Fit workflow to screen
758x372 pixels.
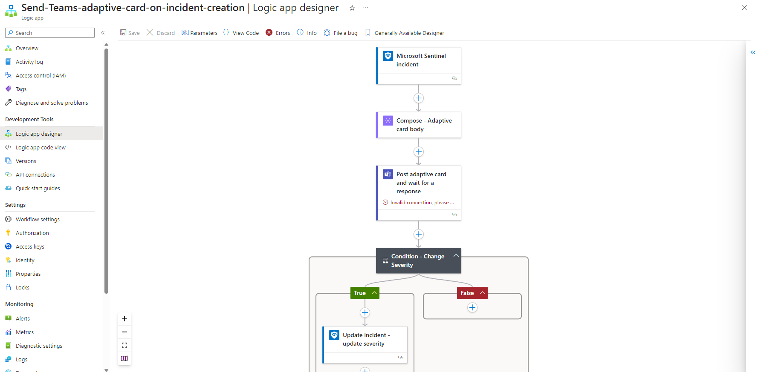[x=124, y=345]
